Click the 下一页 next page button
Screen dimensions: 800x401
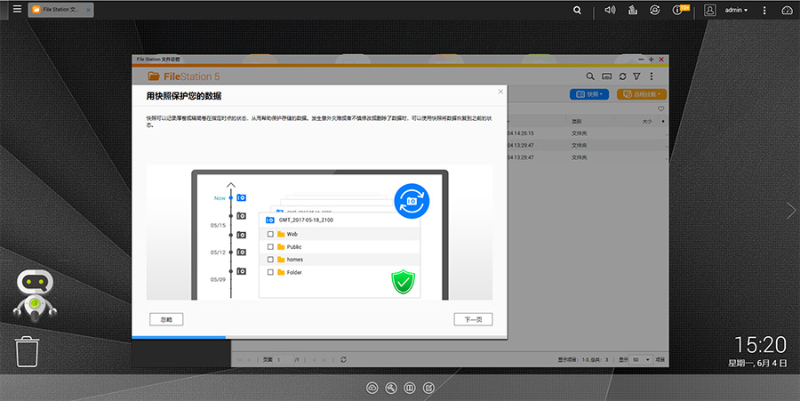(472, 319)
